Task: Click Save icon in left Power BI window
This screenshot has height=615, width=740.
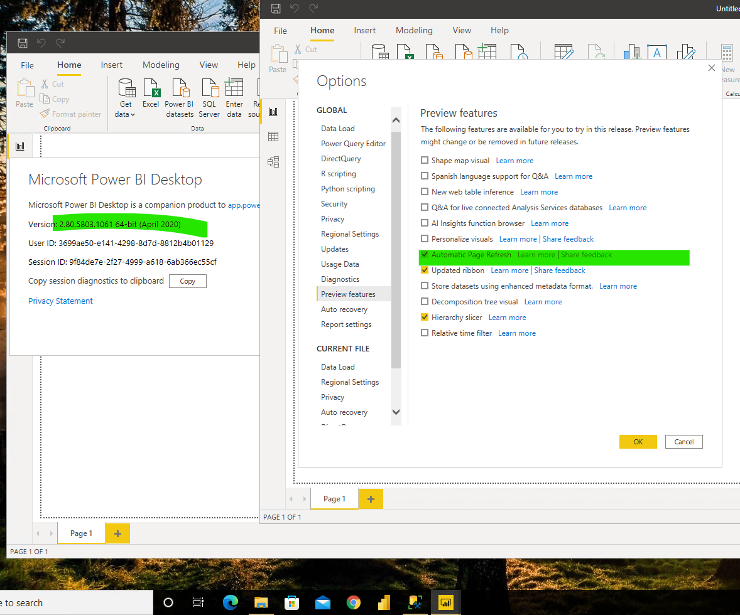Action: [22, 43]
